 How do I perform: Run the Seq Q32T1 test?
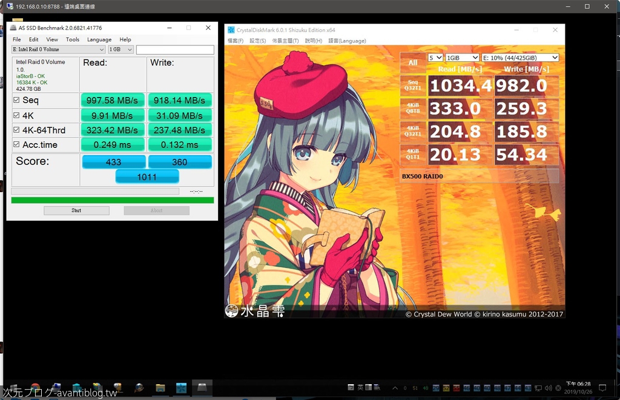click(x=413, y=85)
